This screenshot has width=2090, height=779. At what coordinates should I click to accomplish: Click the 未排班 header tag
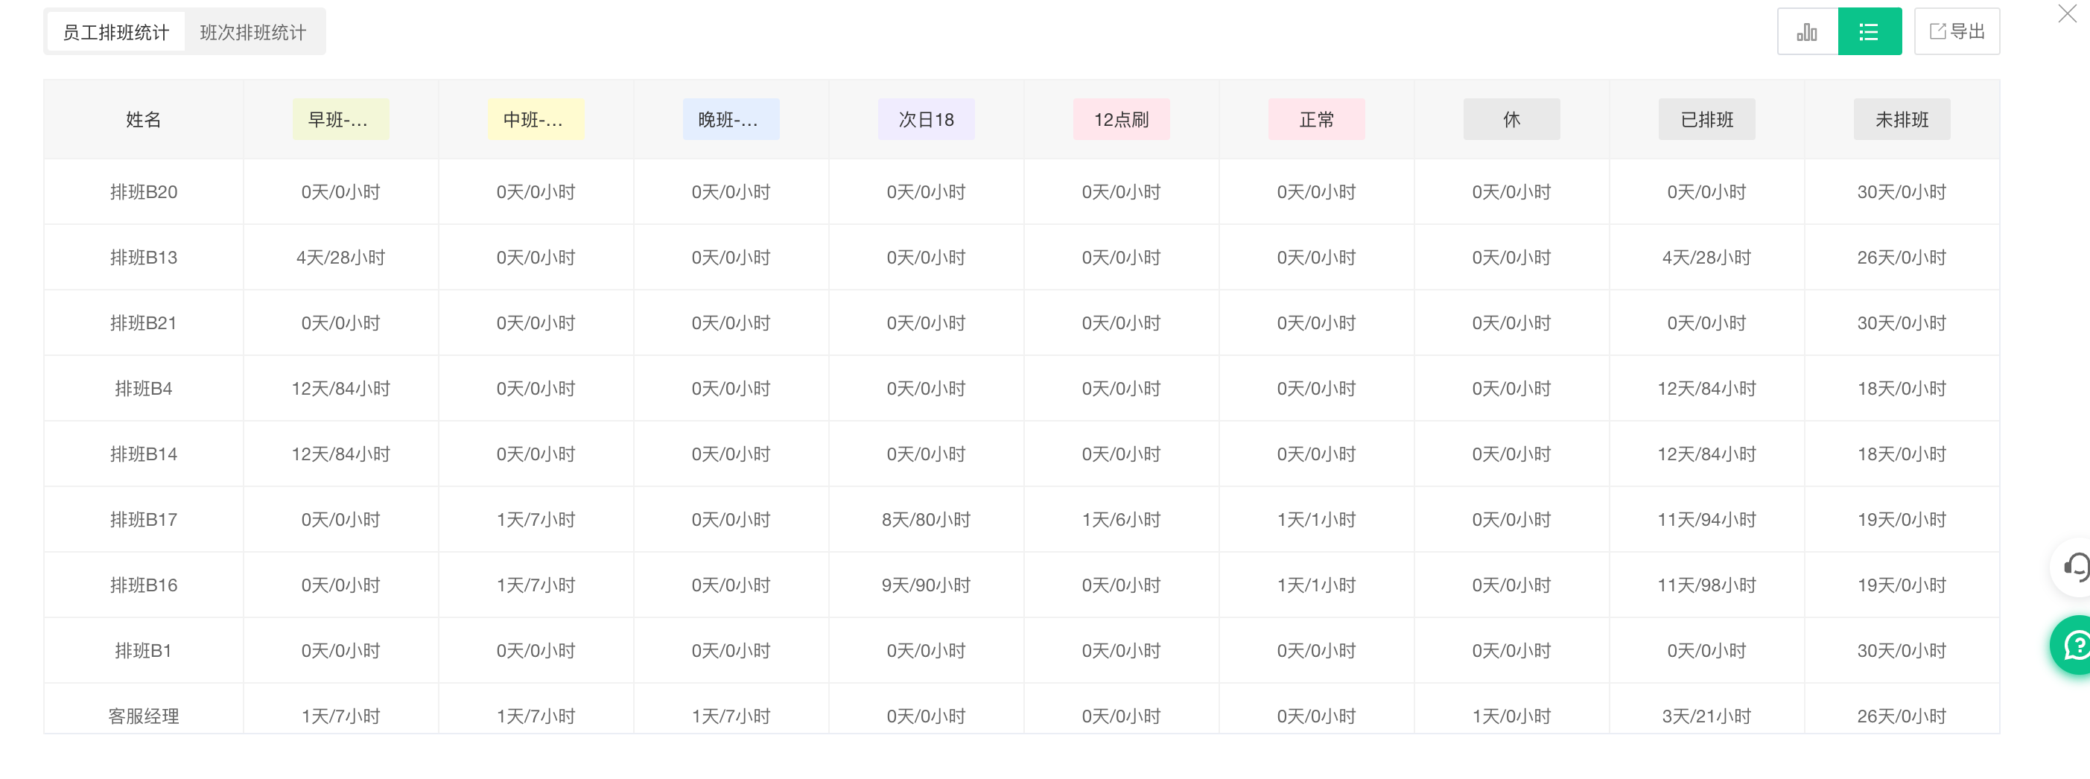tap(1902, 119)
